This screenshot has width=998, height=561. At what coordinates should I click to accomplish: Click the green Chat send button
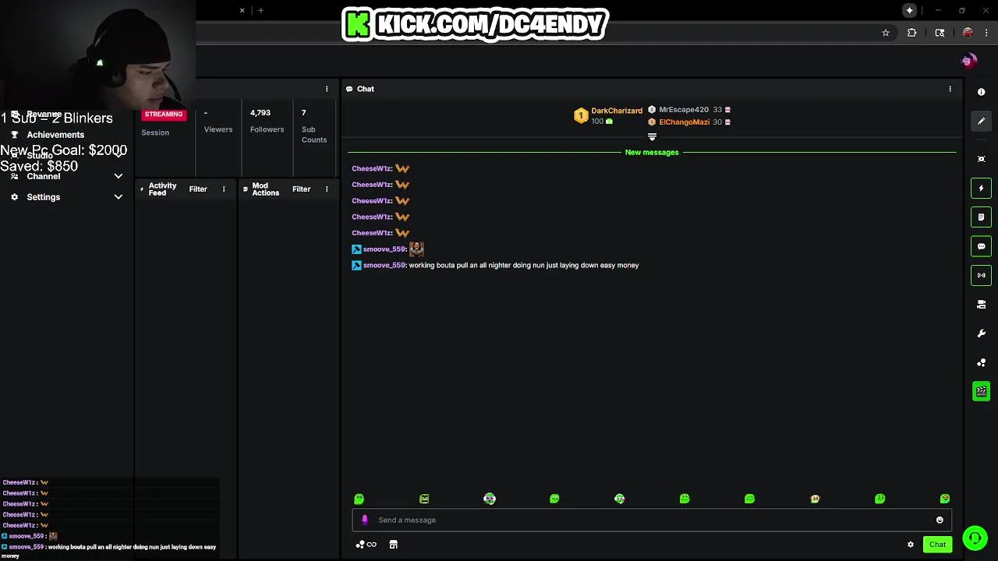[x=937, y=545]
